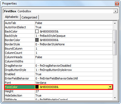Click the BorderColor gray swatch
This screenshot has width=121, height=104.
(x=37, y=40)
